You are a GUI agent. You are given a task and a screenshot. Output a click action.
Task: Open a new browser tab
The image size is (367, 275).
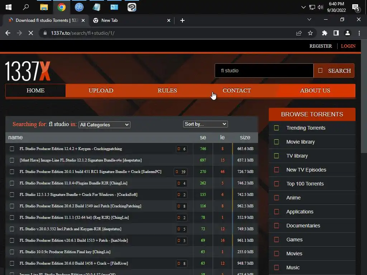point(182,20)
